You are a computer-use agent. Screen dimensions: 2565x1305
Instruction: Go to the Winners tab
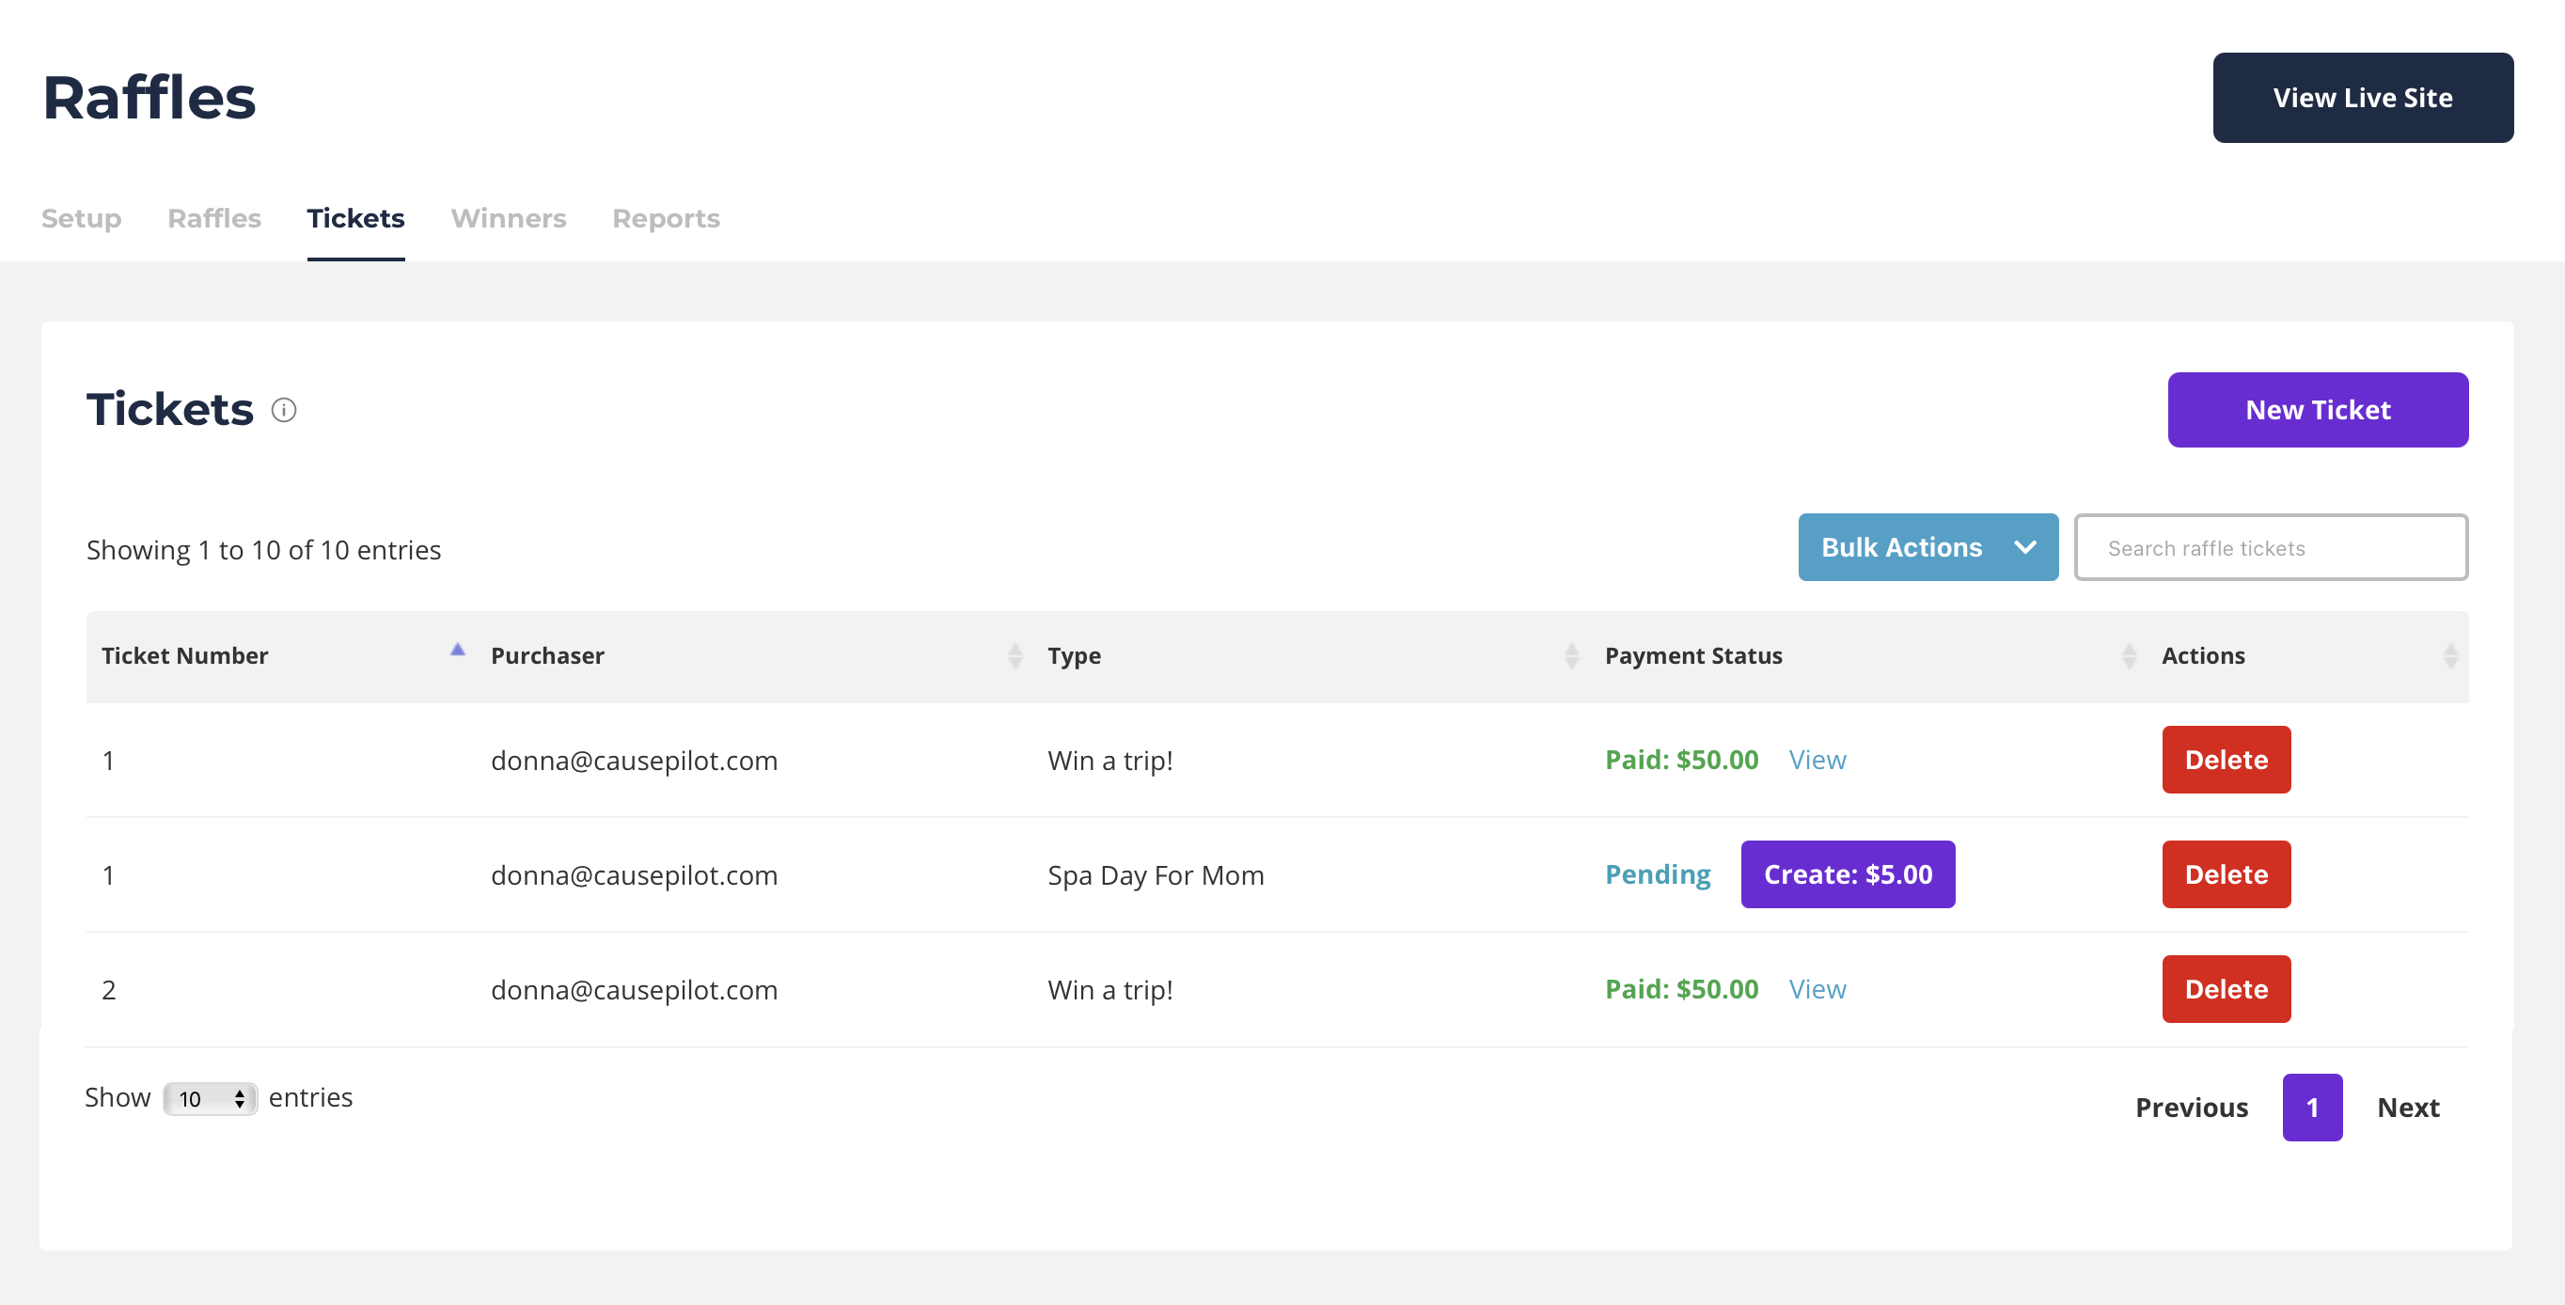(508, 218)
